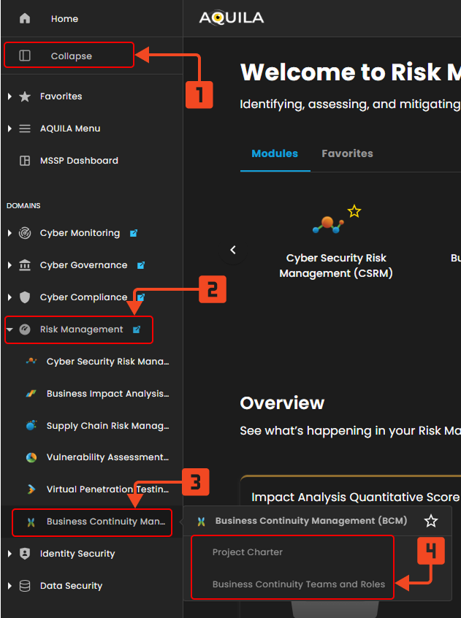Switch to the Favorites tab

point(347,153)
